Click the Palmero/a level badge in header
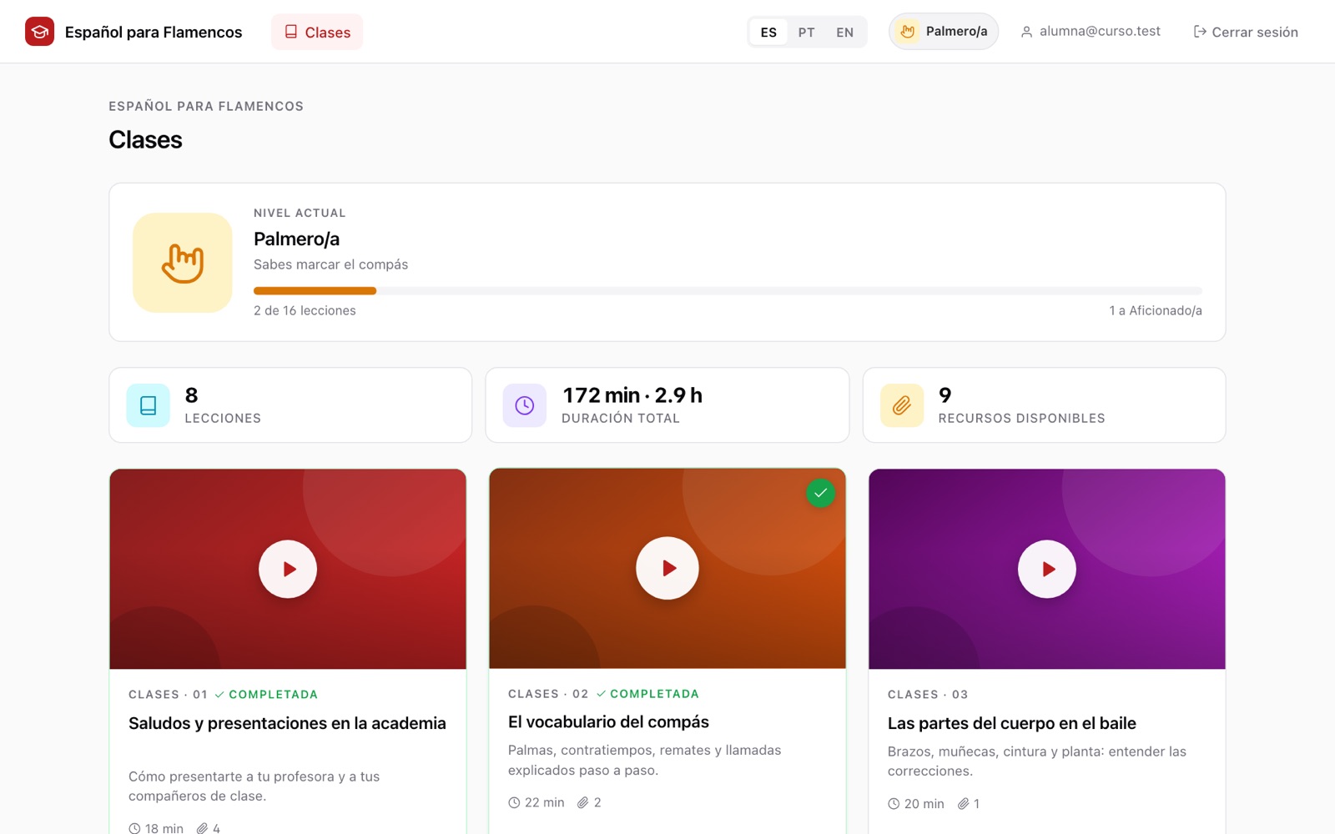 944,32
